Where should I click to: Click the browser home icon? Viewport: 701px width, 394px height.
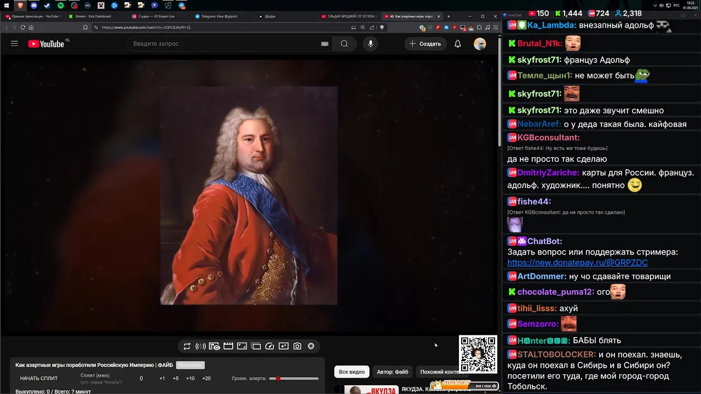tap(31, 27)
